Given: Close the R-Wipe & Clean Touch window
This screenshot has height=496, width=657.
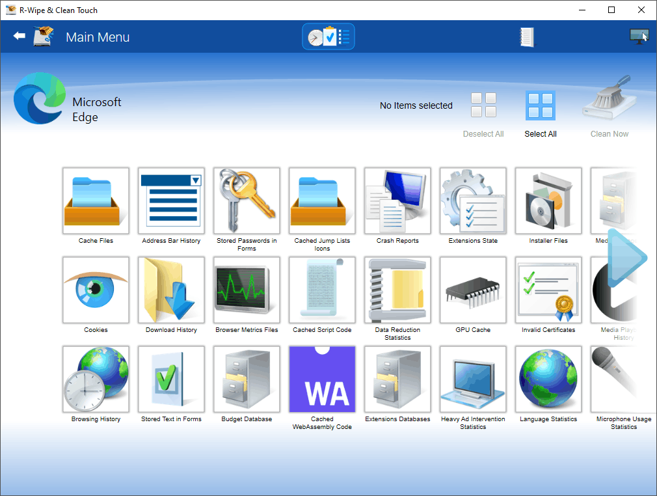Looking at the screenshot, I should [641, 10].
